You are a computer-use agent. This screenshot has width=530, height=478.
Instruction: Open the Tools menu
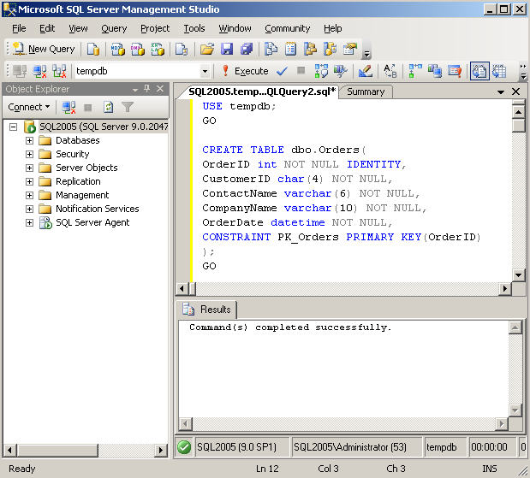coord(194,29)
